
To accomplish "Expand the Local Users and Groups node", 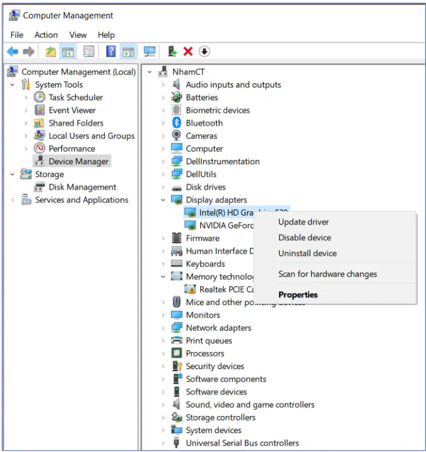I will pyautogui.click(x=26, y=136).
